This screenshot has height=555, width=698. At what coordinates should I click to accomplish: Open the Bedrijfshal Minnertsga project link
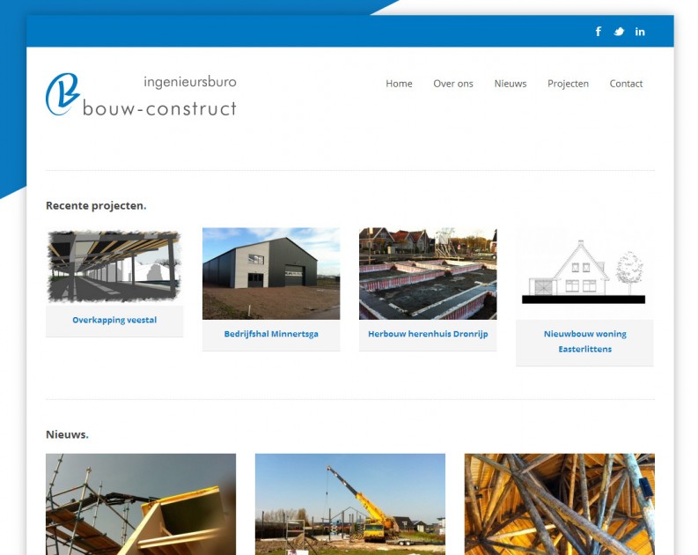tap(271, 335)
